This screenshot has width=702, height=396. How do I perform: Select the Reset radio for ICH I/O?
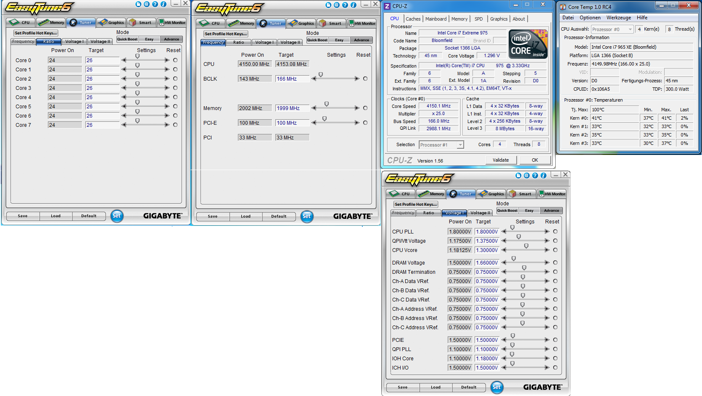pyautogui.click(x=555, y=367)
